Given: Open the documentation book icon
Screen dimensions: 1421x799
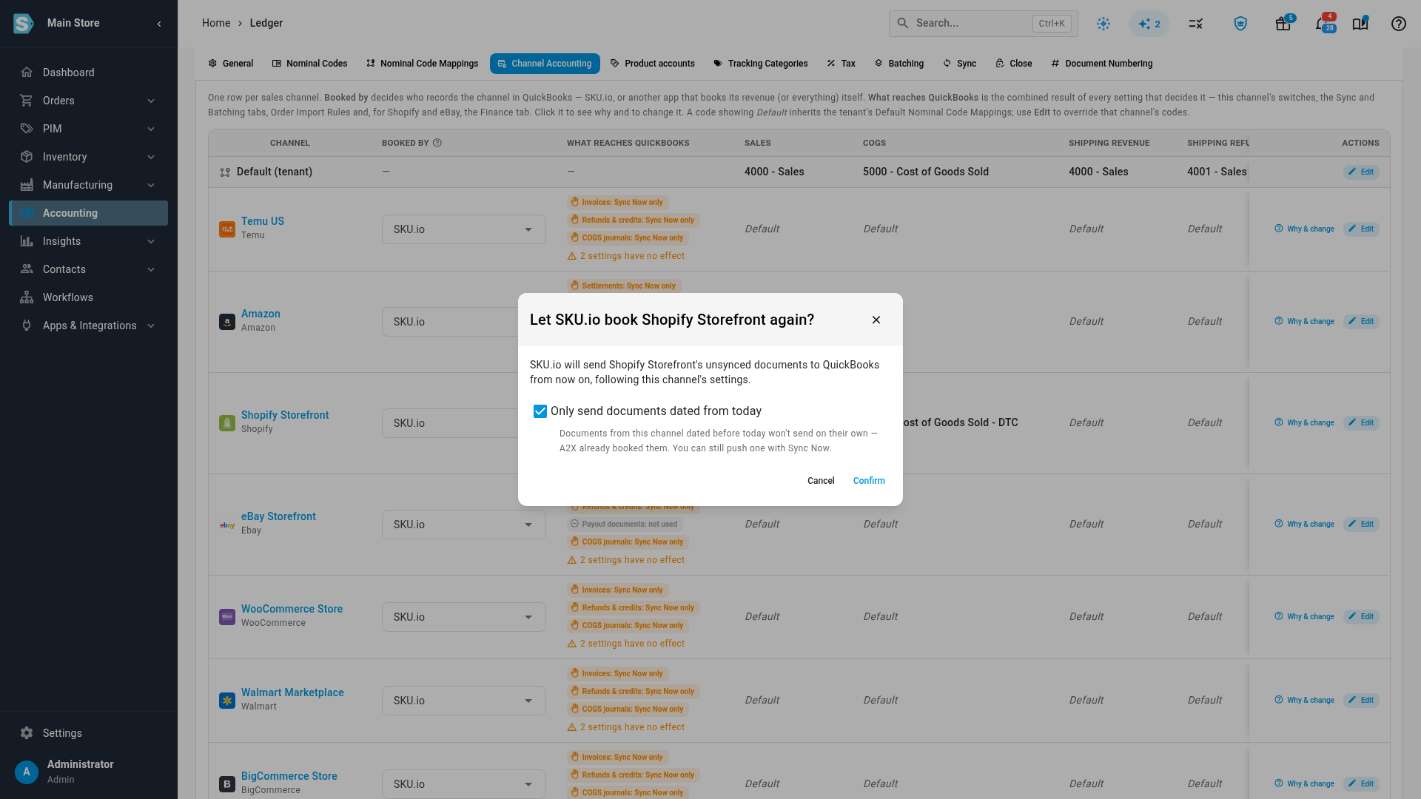Looking at the screenshot, I should click(1360, 24).
